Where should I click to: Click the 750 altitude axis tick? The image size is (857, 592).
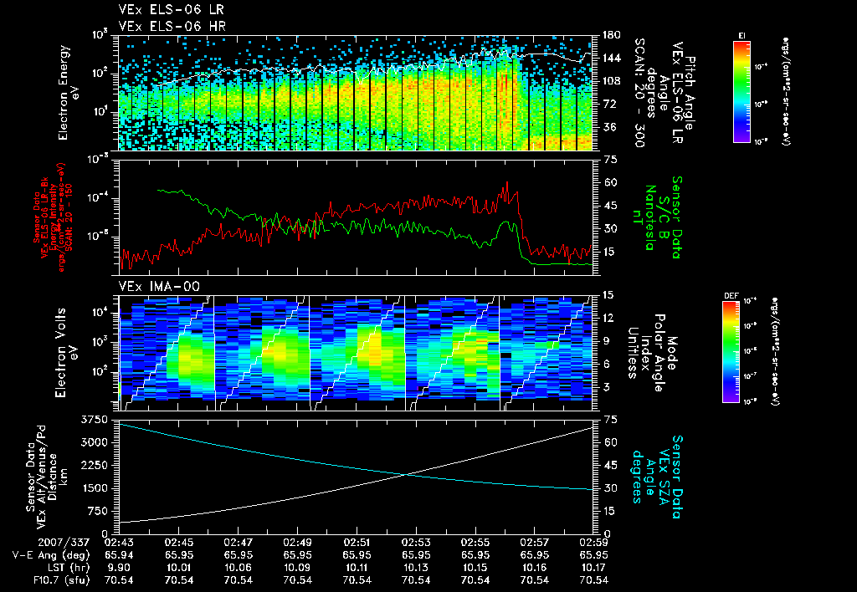(98, 511)
